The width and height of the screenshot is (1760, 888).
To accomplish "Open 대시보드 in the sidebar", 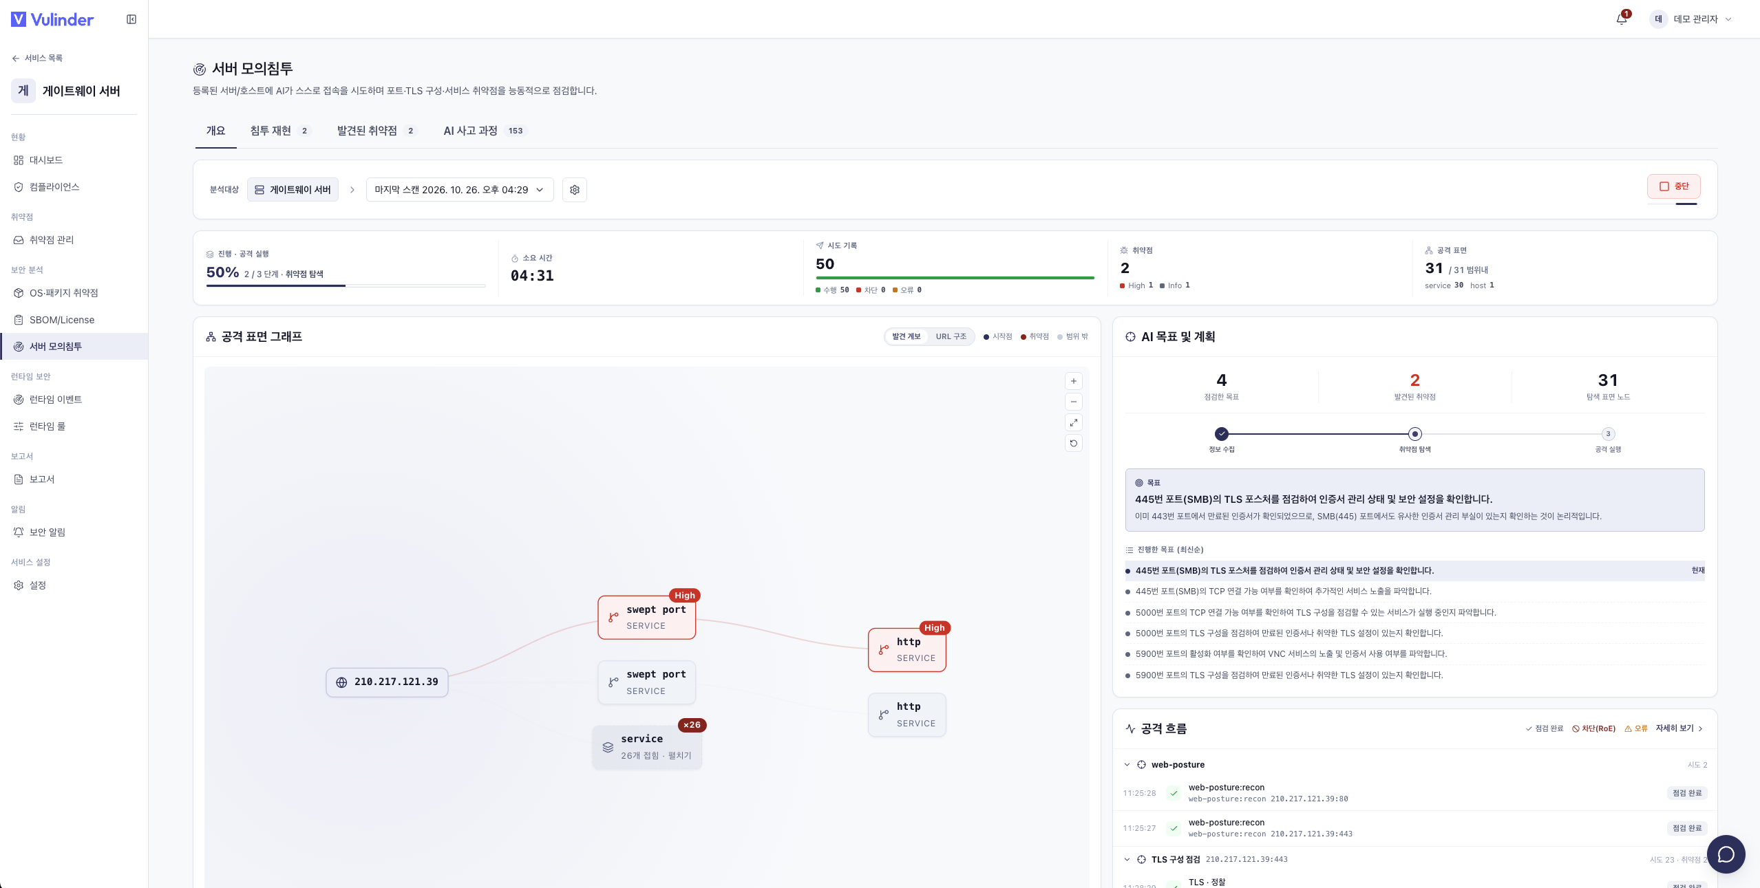I will pos(74,160).
